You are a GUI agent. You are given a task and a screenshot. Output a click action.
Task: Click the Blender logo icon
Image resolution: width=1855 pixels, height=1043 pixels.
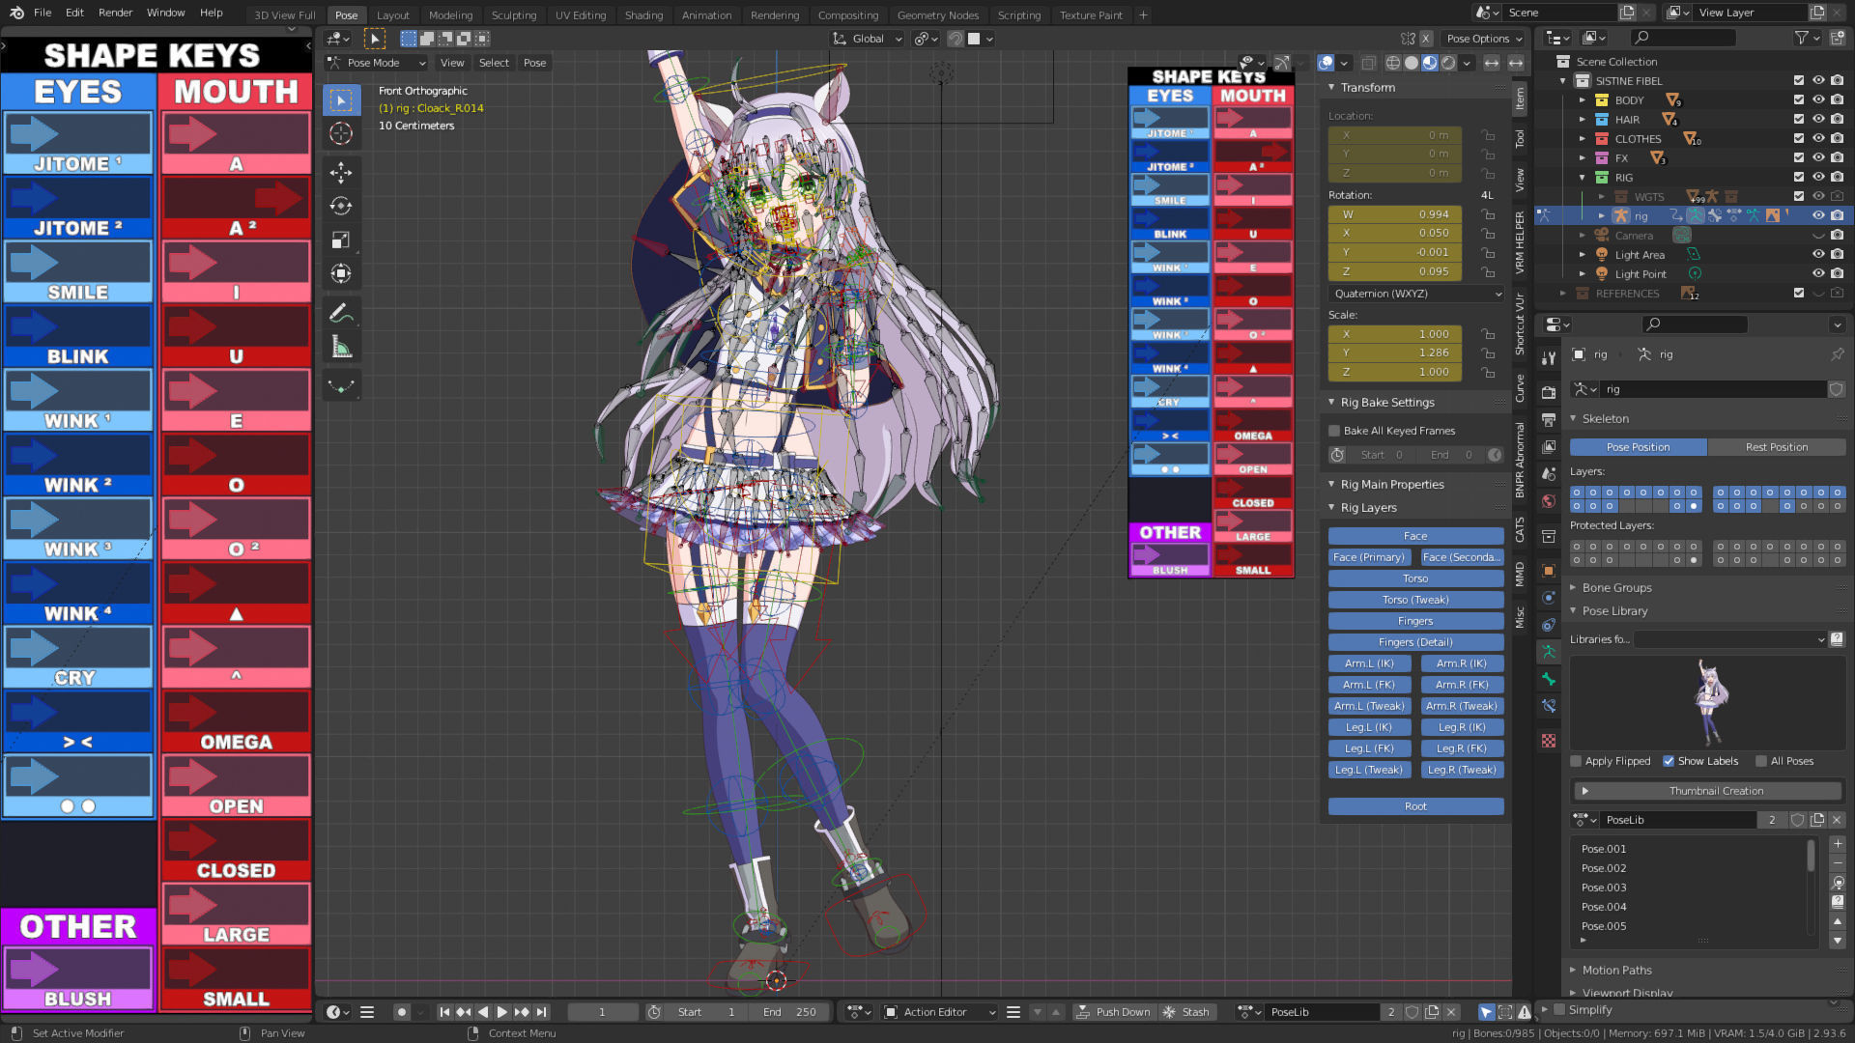coord(16,13)
